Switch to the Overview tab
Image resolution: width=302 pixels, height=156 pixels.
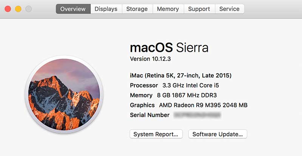tap(73, 9)
